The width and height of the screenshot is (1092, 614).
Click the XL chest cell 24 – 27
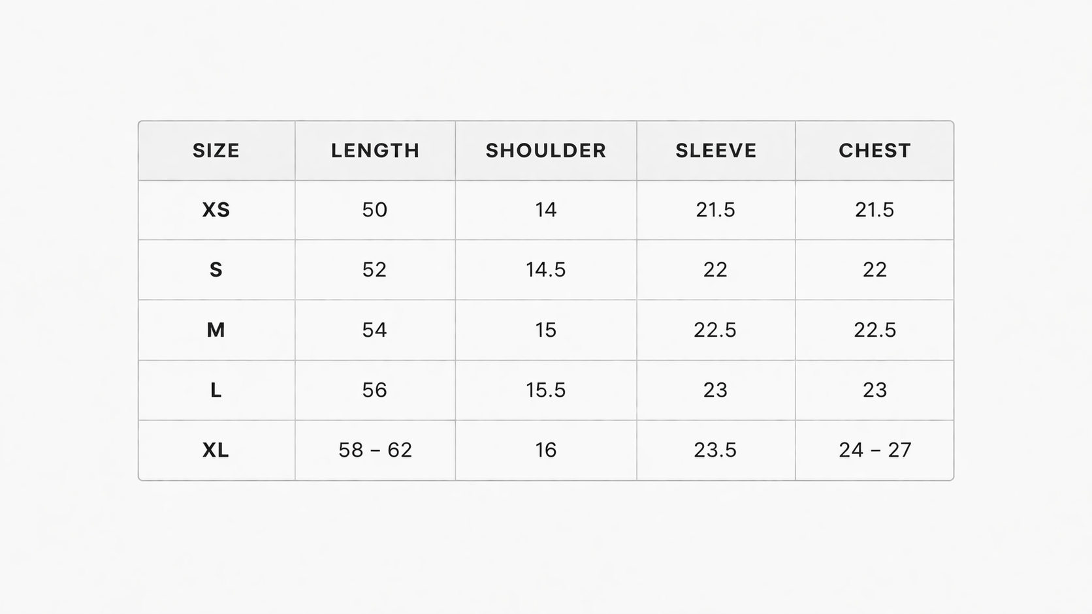875,450
